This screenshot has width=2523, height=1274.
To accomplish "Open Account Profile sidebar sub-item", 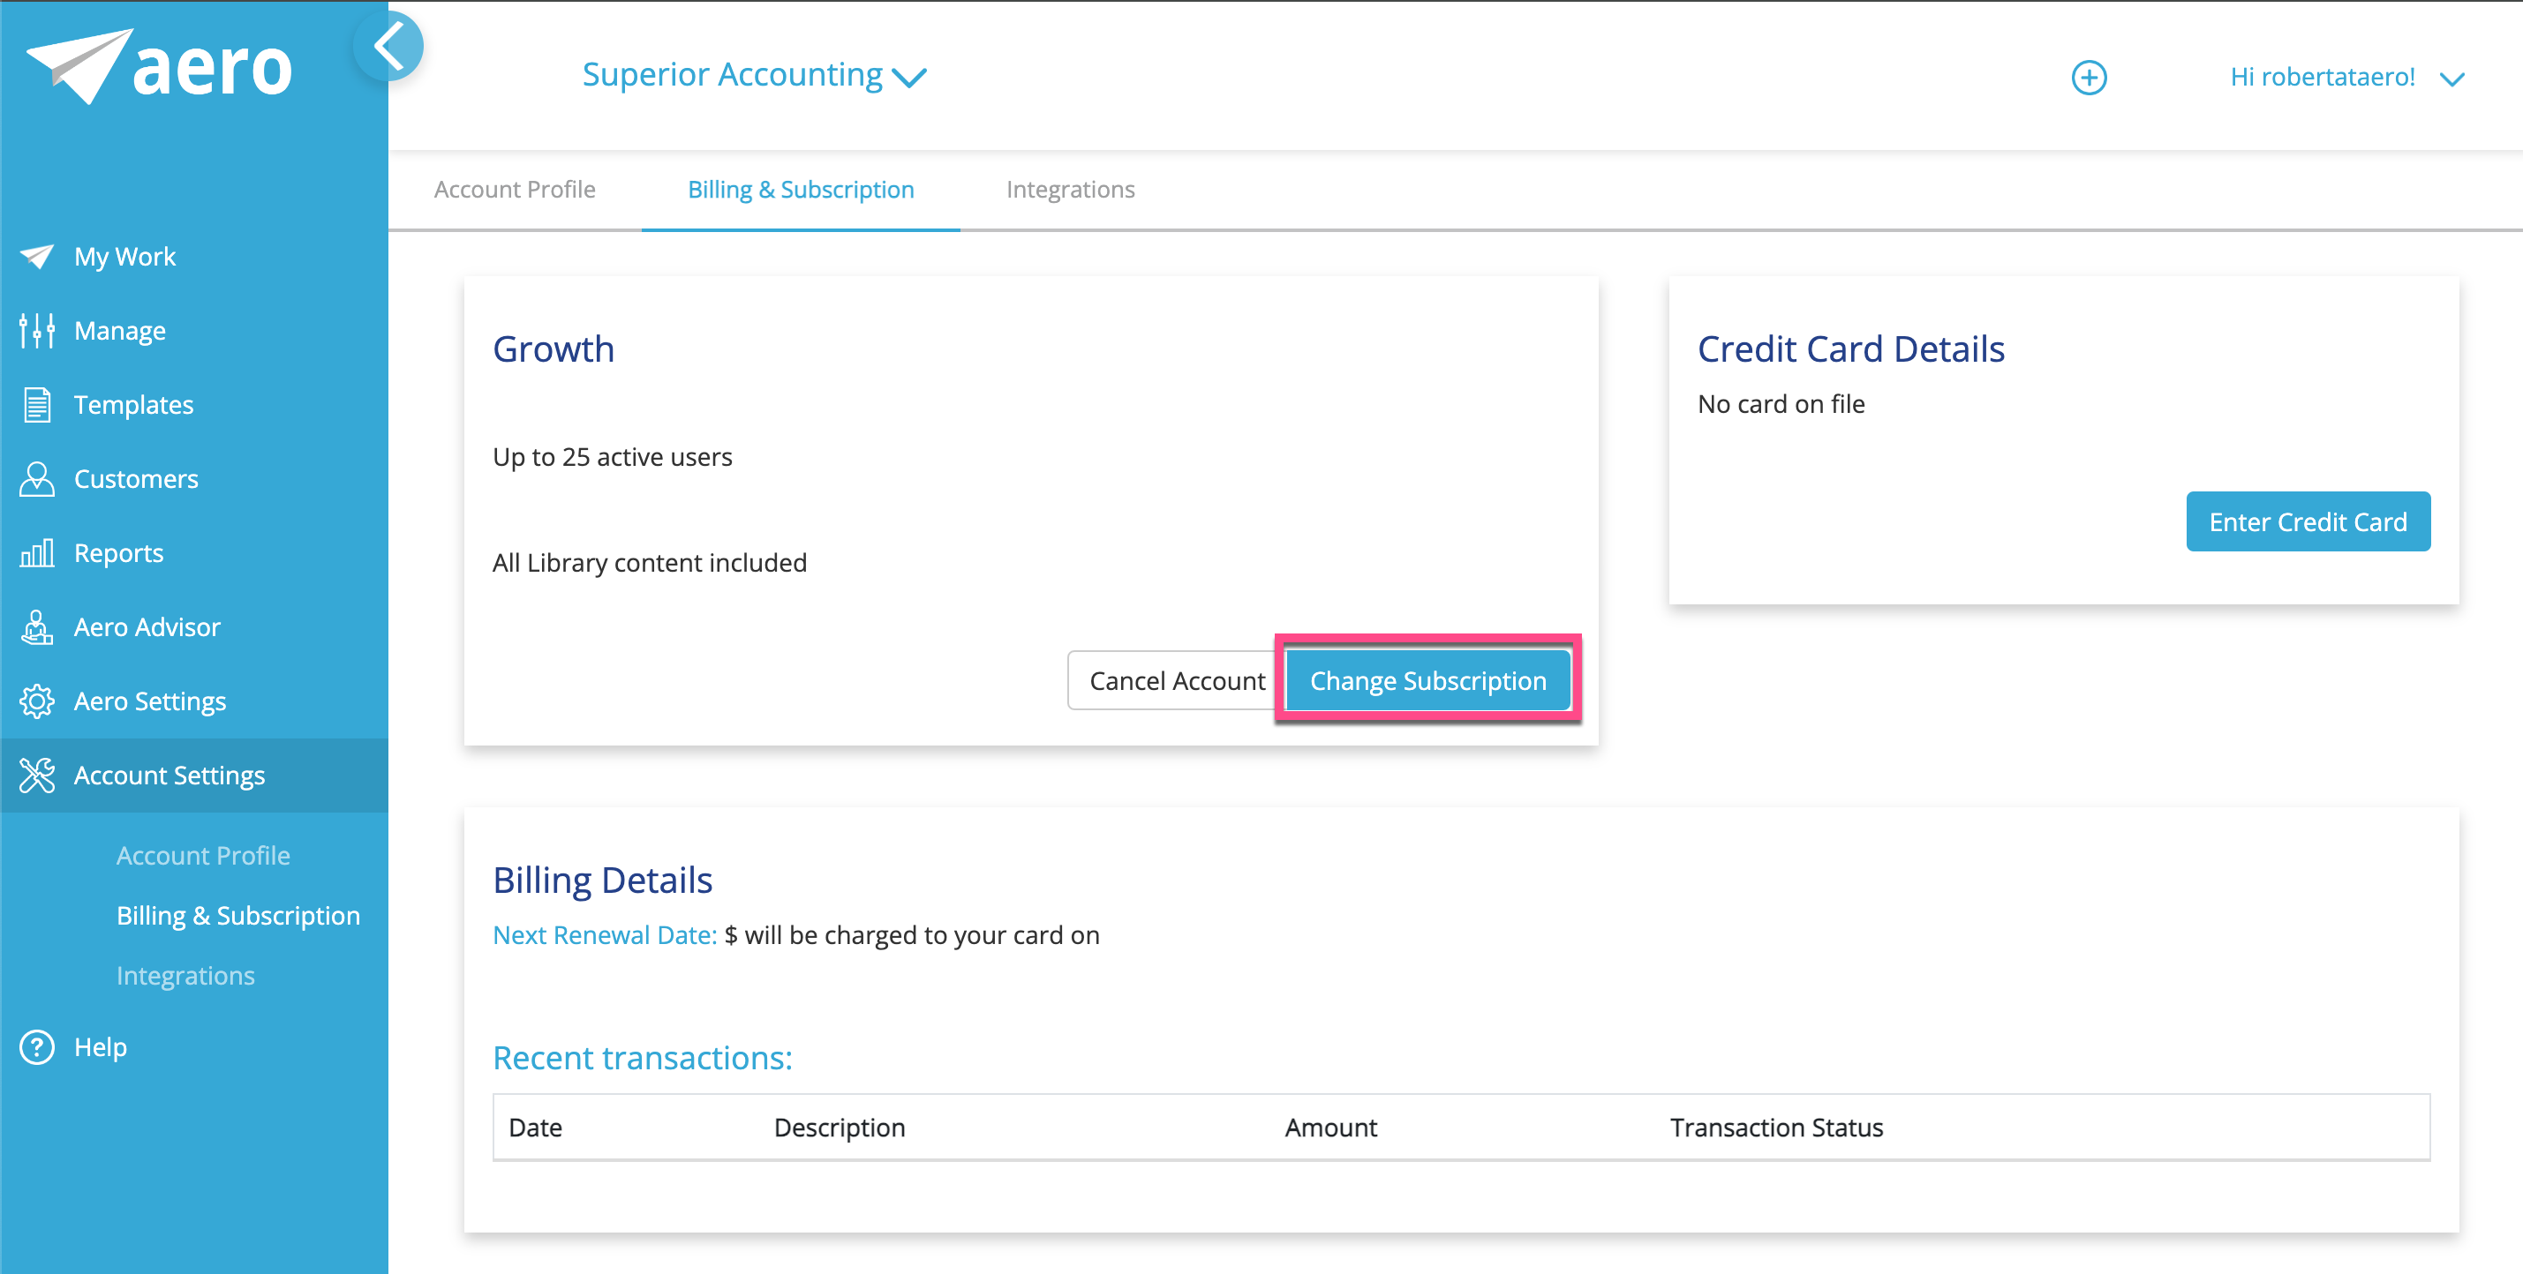I will (204, 855).
